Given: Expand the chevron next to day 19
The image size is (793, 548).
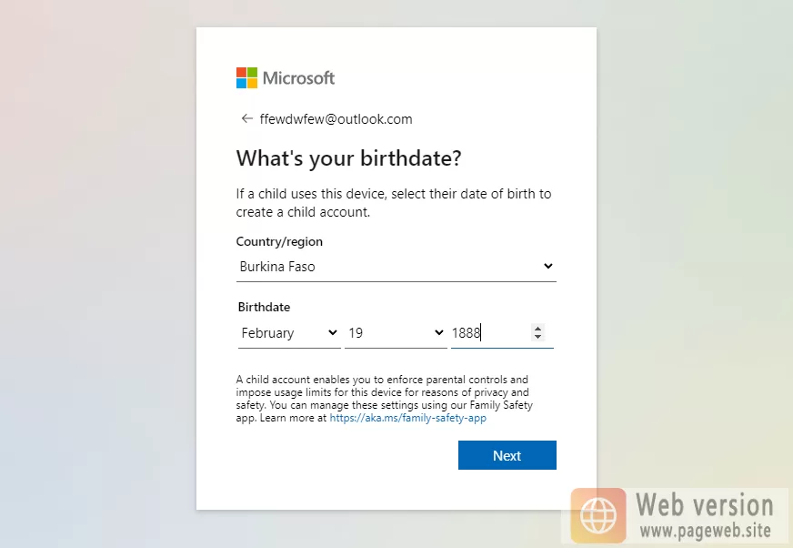Looking at the screenshot, I should [x=438, y=333].
